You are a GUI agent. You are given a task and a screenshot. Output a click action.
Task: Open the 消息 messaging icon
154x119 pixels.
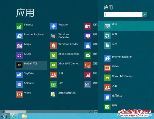tap(88, 36)
